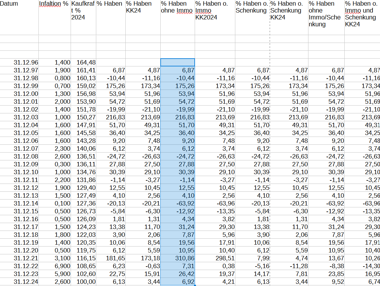This screenshot has height=286, width=380.
Task: Select inflation value 5,900 for 31.12.23
Action: (x=55, y=274)
